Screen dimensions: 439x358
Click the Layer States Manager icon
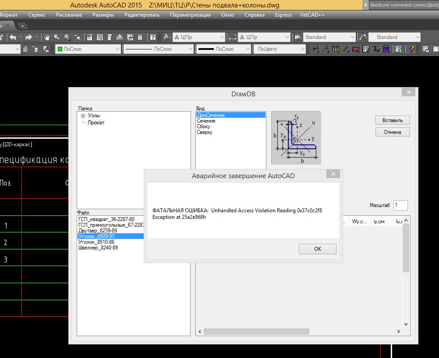tap(46, 49)
